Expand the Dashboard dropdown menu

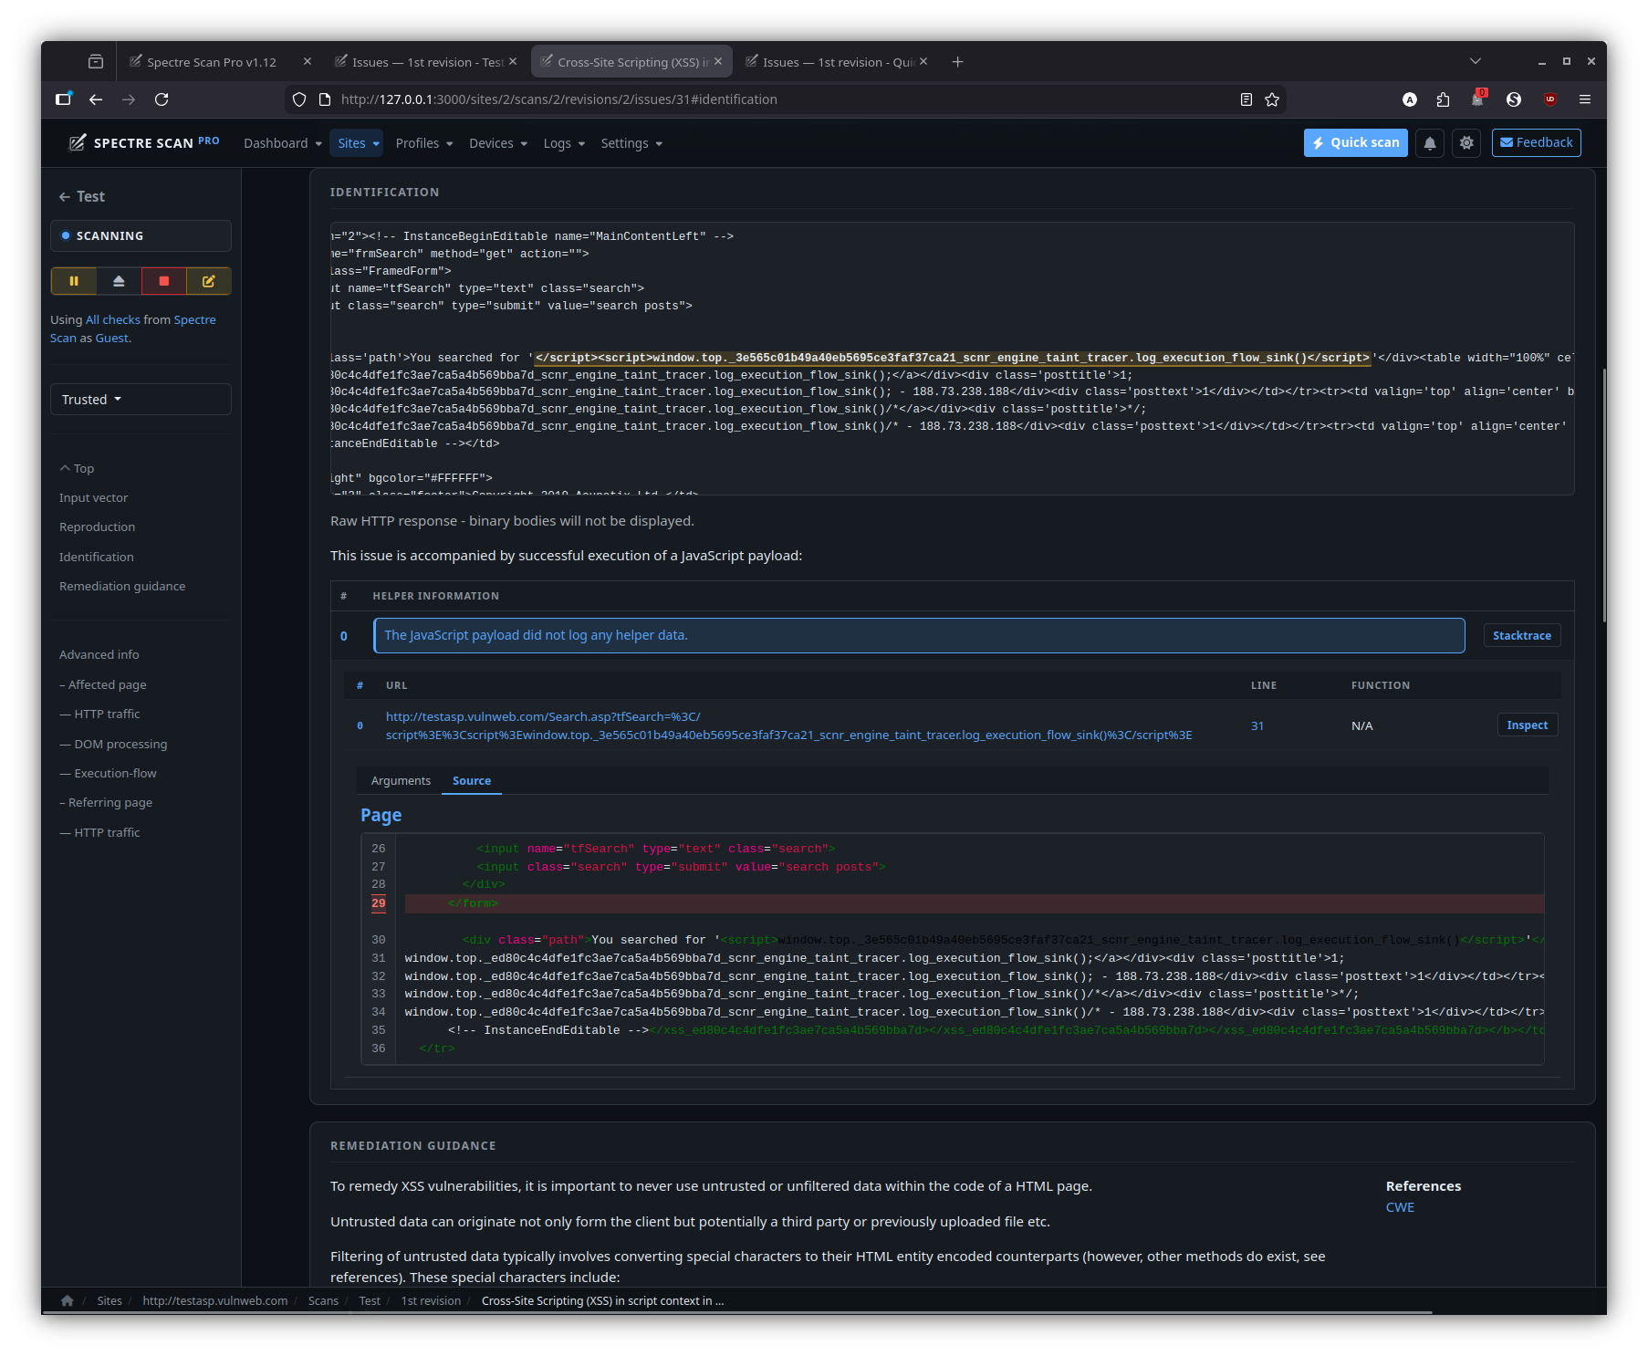coord(283,143)
